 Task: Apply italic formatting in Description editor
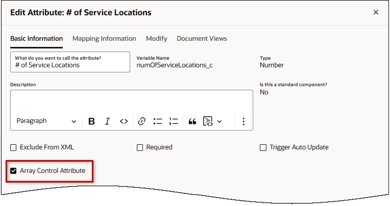click(x=107, y=121)
